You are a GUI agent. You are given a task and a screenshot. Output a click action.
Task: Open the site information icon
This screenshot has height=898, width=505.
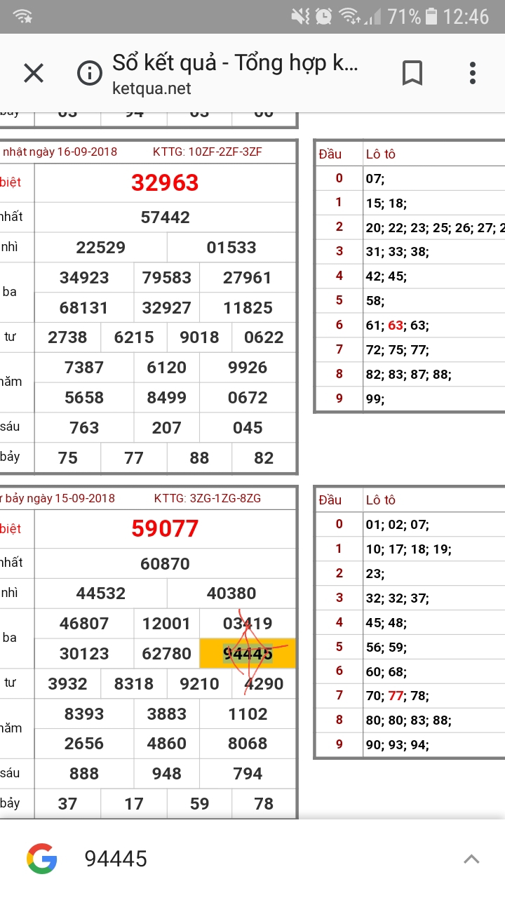[x=89, y=73]
